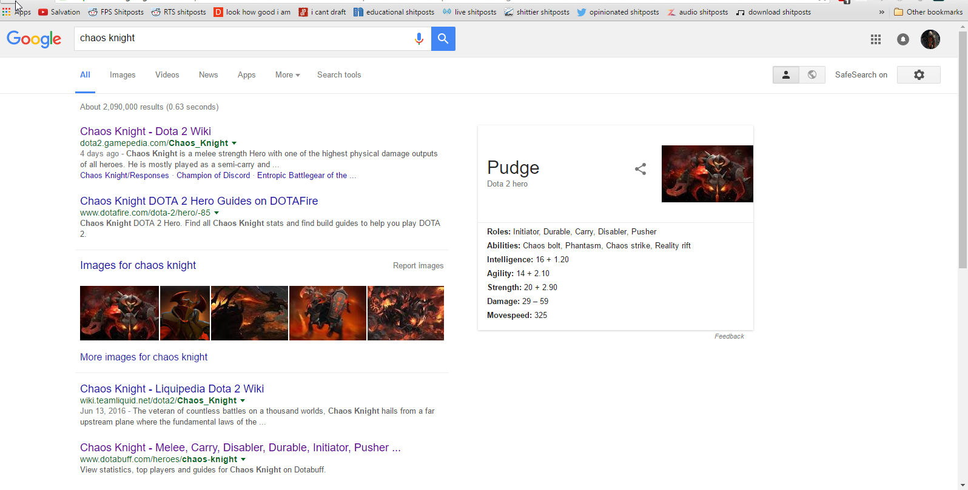This screenshot has width=968, height=490.
Task: Switch to the Apps search tab
Action: click(x=246, y=75)
